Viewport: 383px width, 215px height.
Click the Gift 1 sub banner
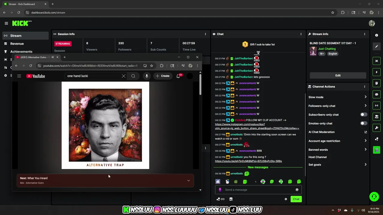(x=258, y=44)
